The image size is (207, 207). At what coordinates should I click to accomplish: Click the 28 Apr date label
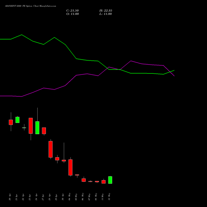pos(50,197)
